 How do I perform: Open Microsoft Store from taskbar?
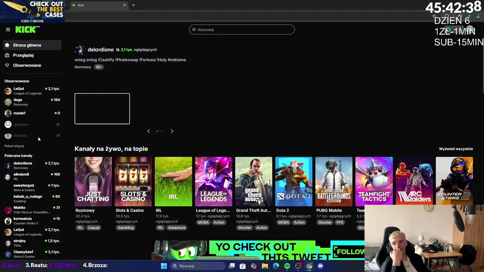click(243, 266)
